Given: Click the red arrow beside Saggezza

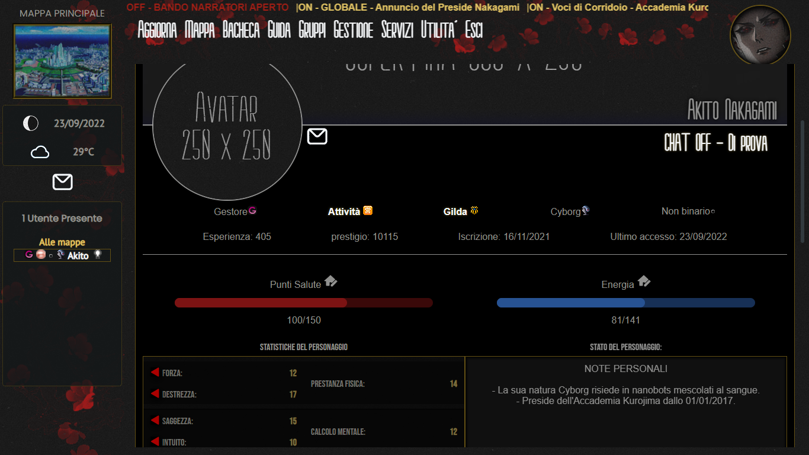Looking at the screenshot, I should coord(155,420).
